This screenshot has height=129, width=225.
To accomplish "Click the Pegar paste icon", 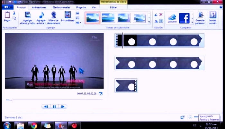I will click(7, 15).
